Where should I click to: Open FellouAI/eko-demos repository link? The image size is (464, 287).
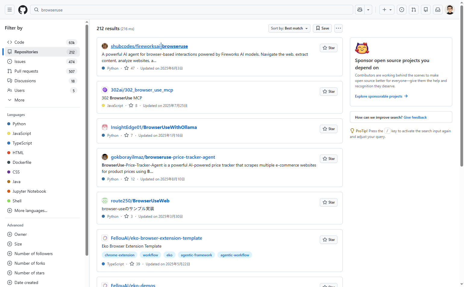pos(133,285)
